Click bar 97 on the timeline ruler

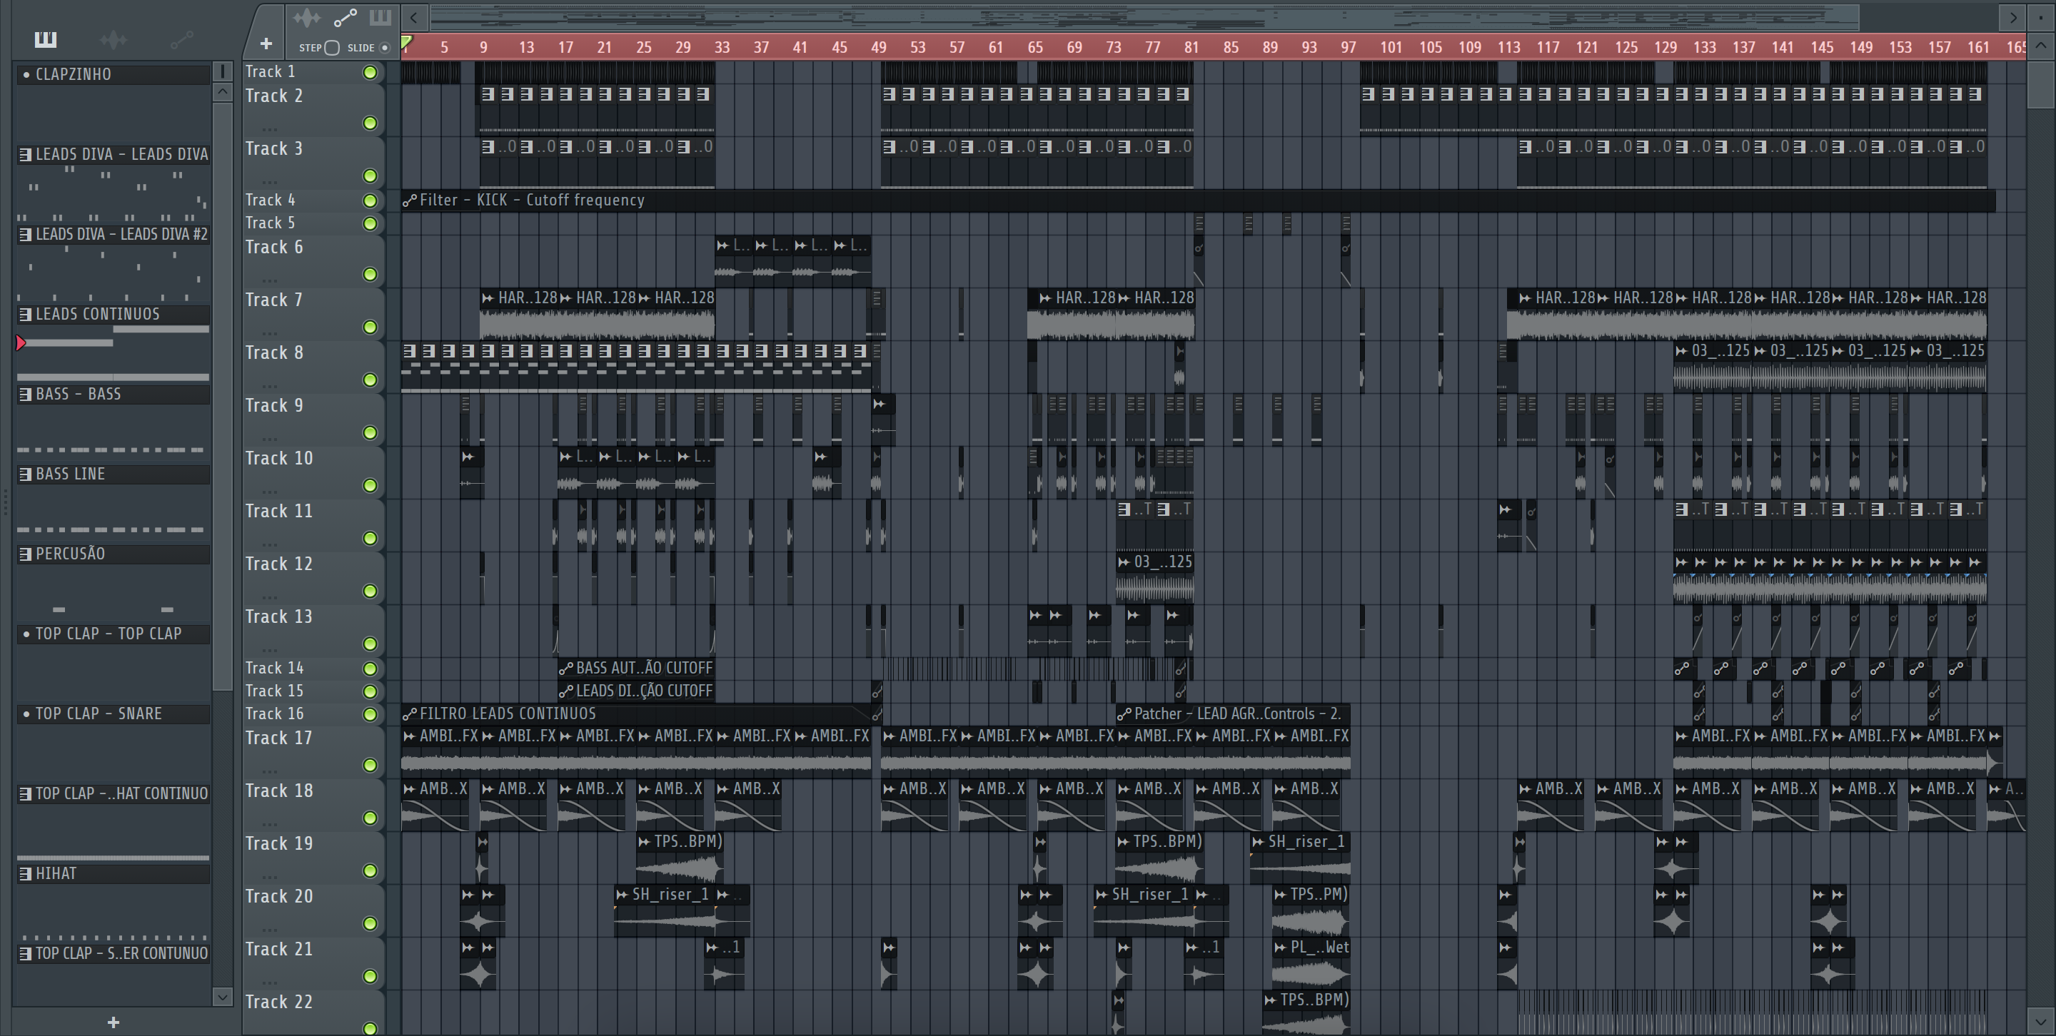pos(1348,47)
